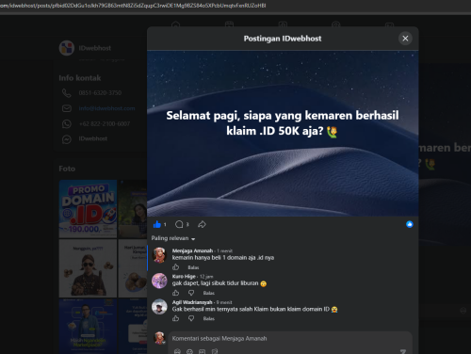Expand the Paling relevan comment sort dropdown
471x354 pixels.
[x=173, y=238]
